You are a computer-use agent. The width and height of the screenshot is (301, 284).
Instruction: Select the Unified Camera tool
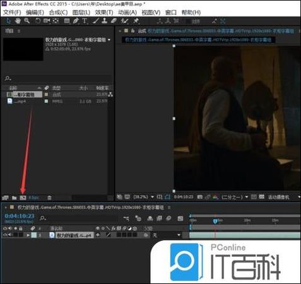47,21
